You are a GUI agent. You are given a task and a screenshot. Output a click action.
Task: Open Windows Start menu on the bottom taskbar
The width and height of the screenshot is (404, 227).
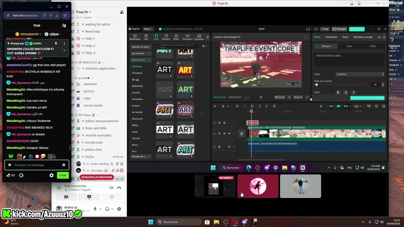pos(151,222)
